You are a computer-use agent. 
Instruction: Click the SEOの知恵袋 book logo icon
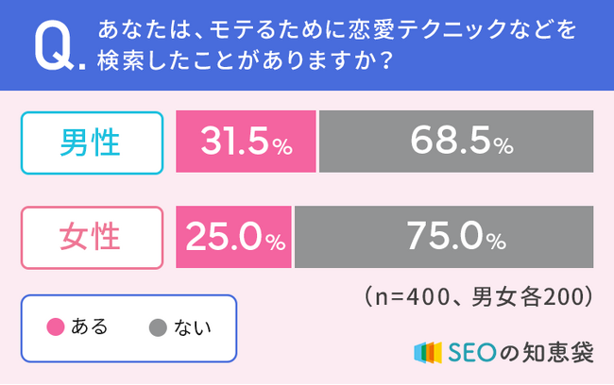pyautogui.click(x=429, y=351)
